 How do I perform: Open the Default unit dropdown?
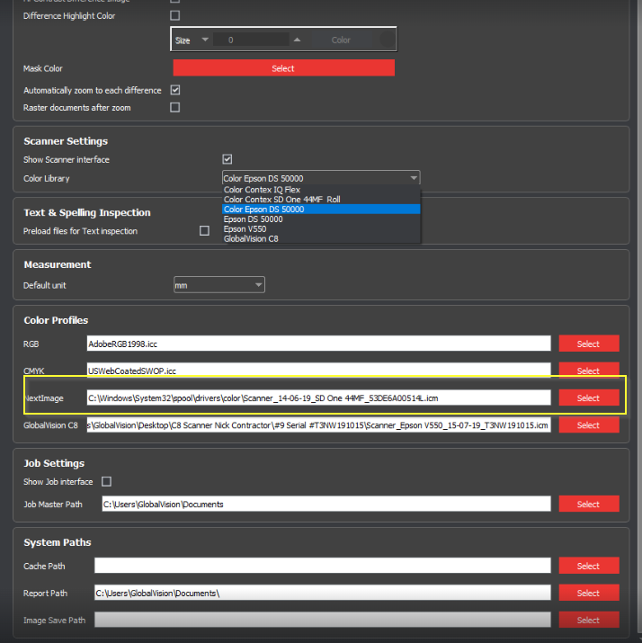[x=219, y=285]
